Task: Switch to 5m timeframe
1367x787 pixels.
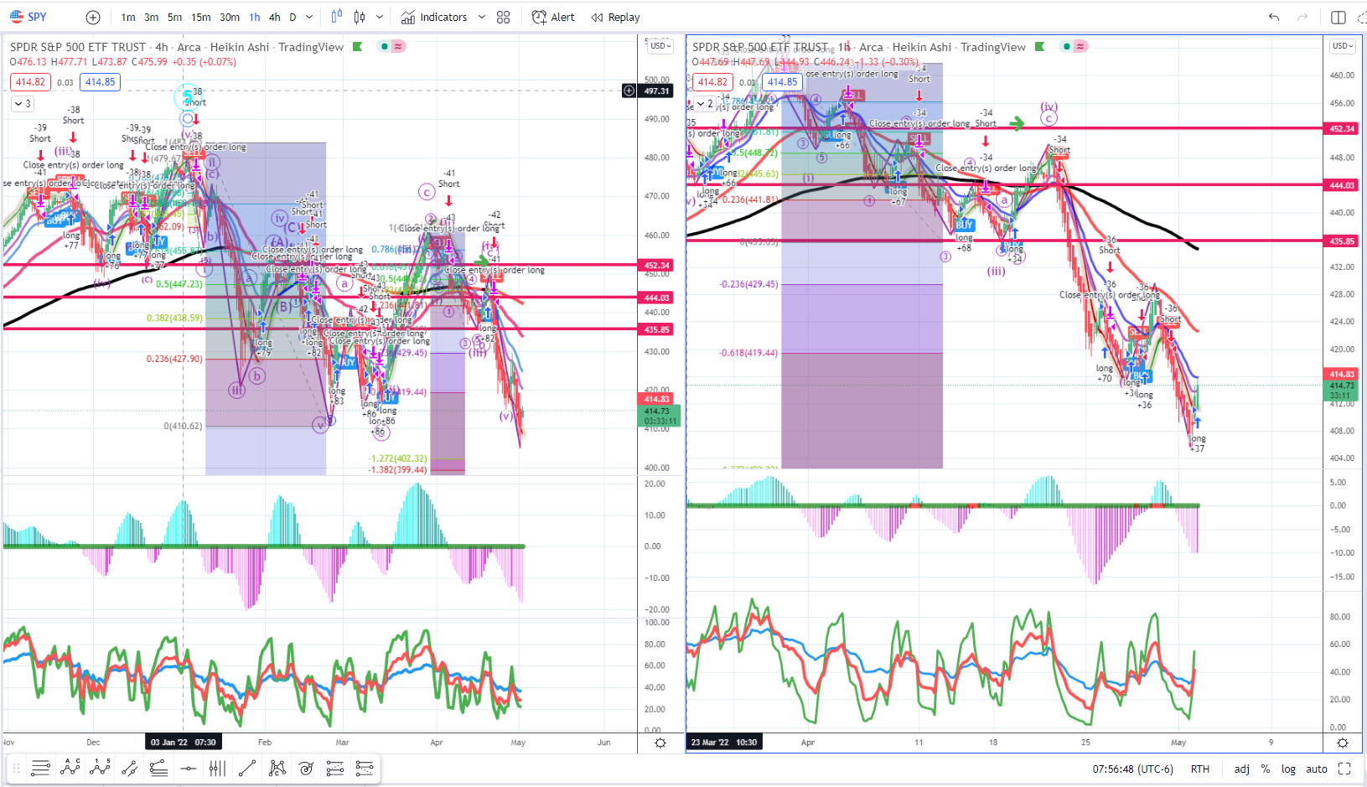Action: click(174, 18)
